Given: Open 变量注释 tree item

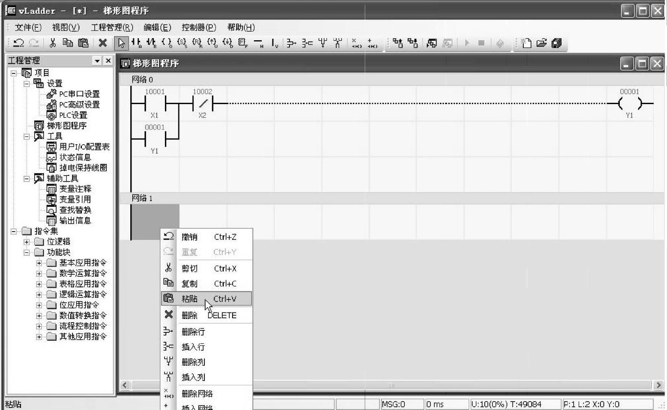Looking at the screenshot, I should click(75, 189).
